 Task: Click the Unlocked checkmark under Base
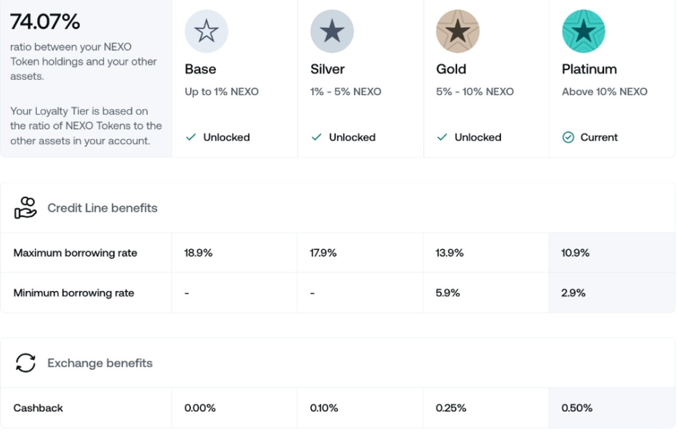pyautogui.click(x=191, y=137)
